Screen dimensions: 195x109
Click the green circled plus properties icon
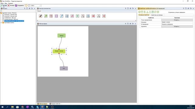coord(158,12)
